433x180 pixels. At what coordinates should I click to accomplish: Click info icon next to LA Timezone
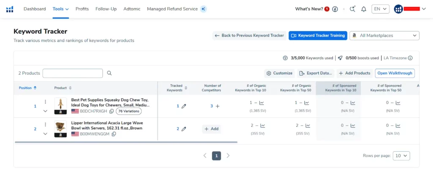pos(410,58)
